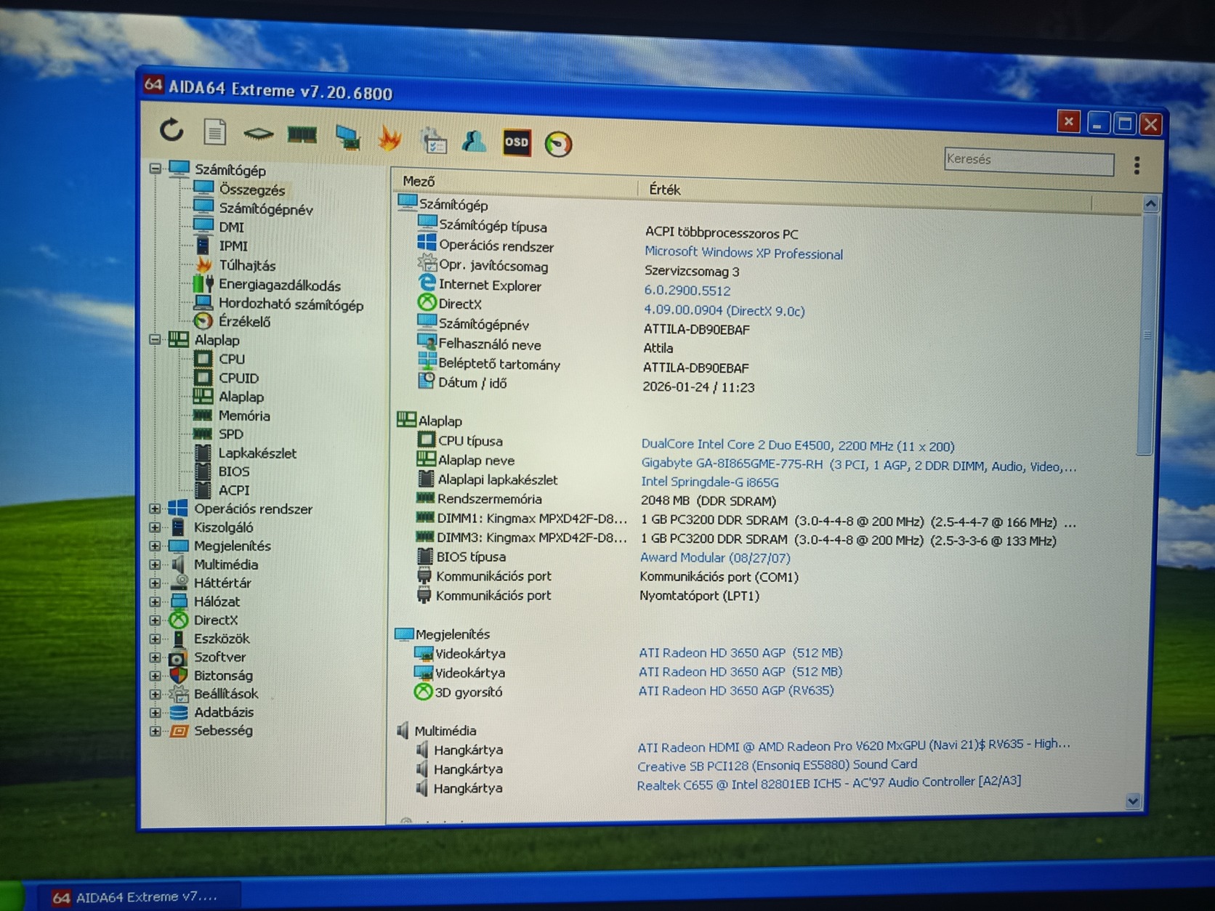
Task: Collapse the Alaplap tree node
Action: (x=155, y=339)
